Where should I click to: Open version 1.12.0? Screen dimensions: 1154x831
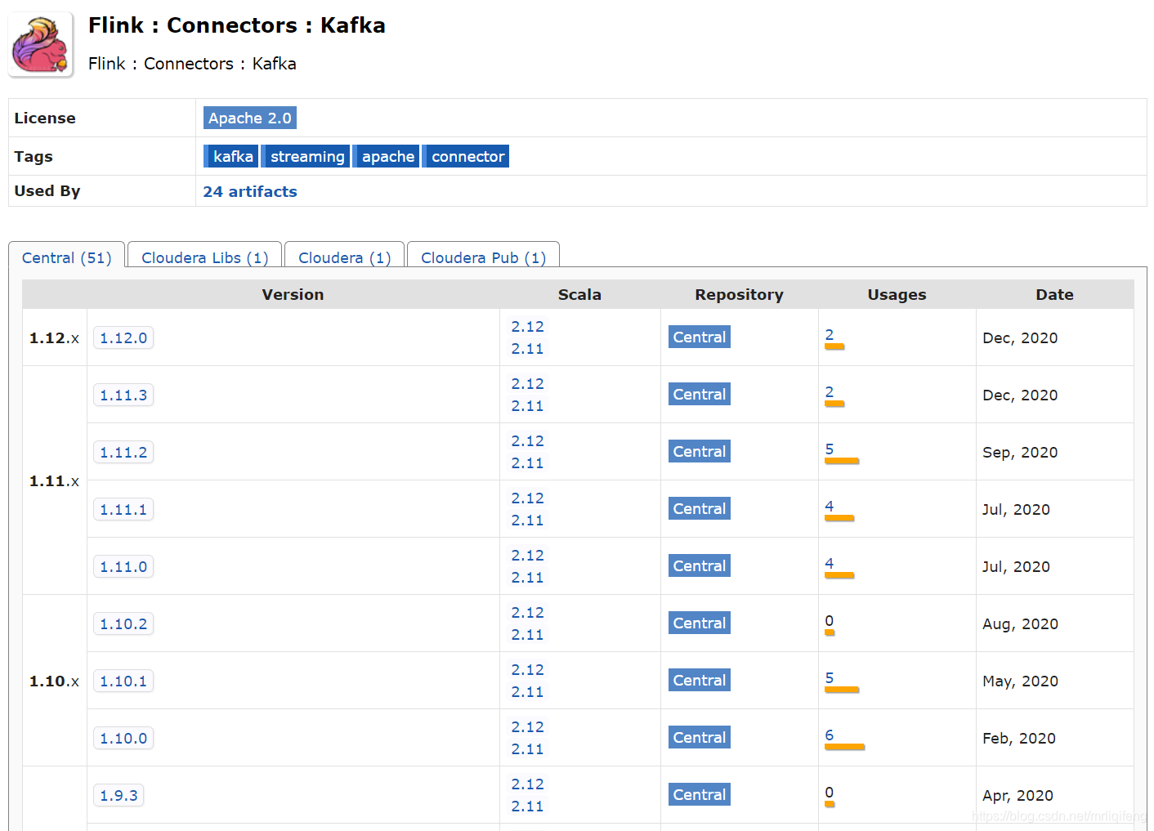tap(123, 338)
